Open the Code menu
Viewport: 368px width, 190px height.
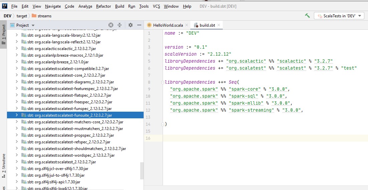tap(69, 6)
